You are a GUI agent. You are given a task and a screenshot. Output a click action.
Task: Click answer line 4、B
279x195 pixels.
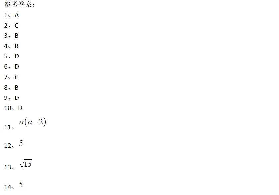point(11,46)
